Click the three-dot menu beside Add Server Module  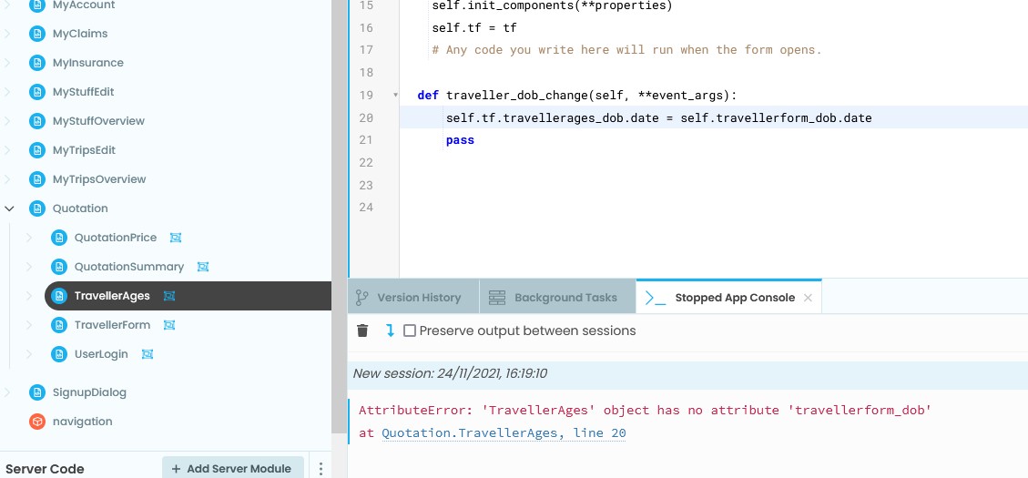click(321, 469)
